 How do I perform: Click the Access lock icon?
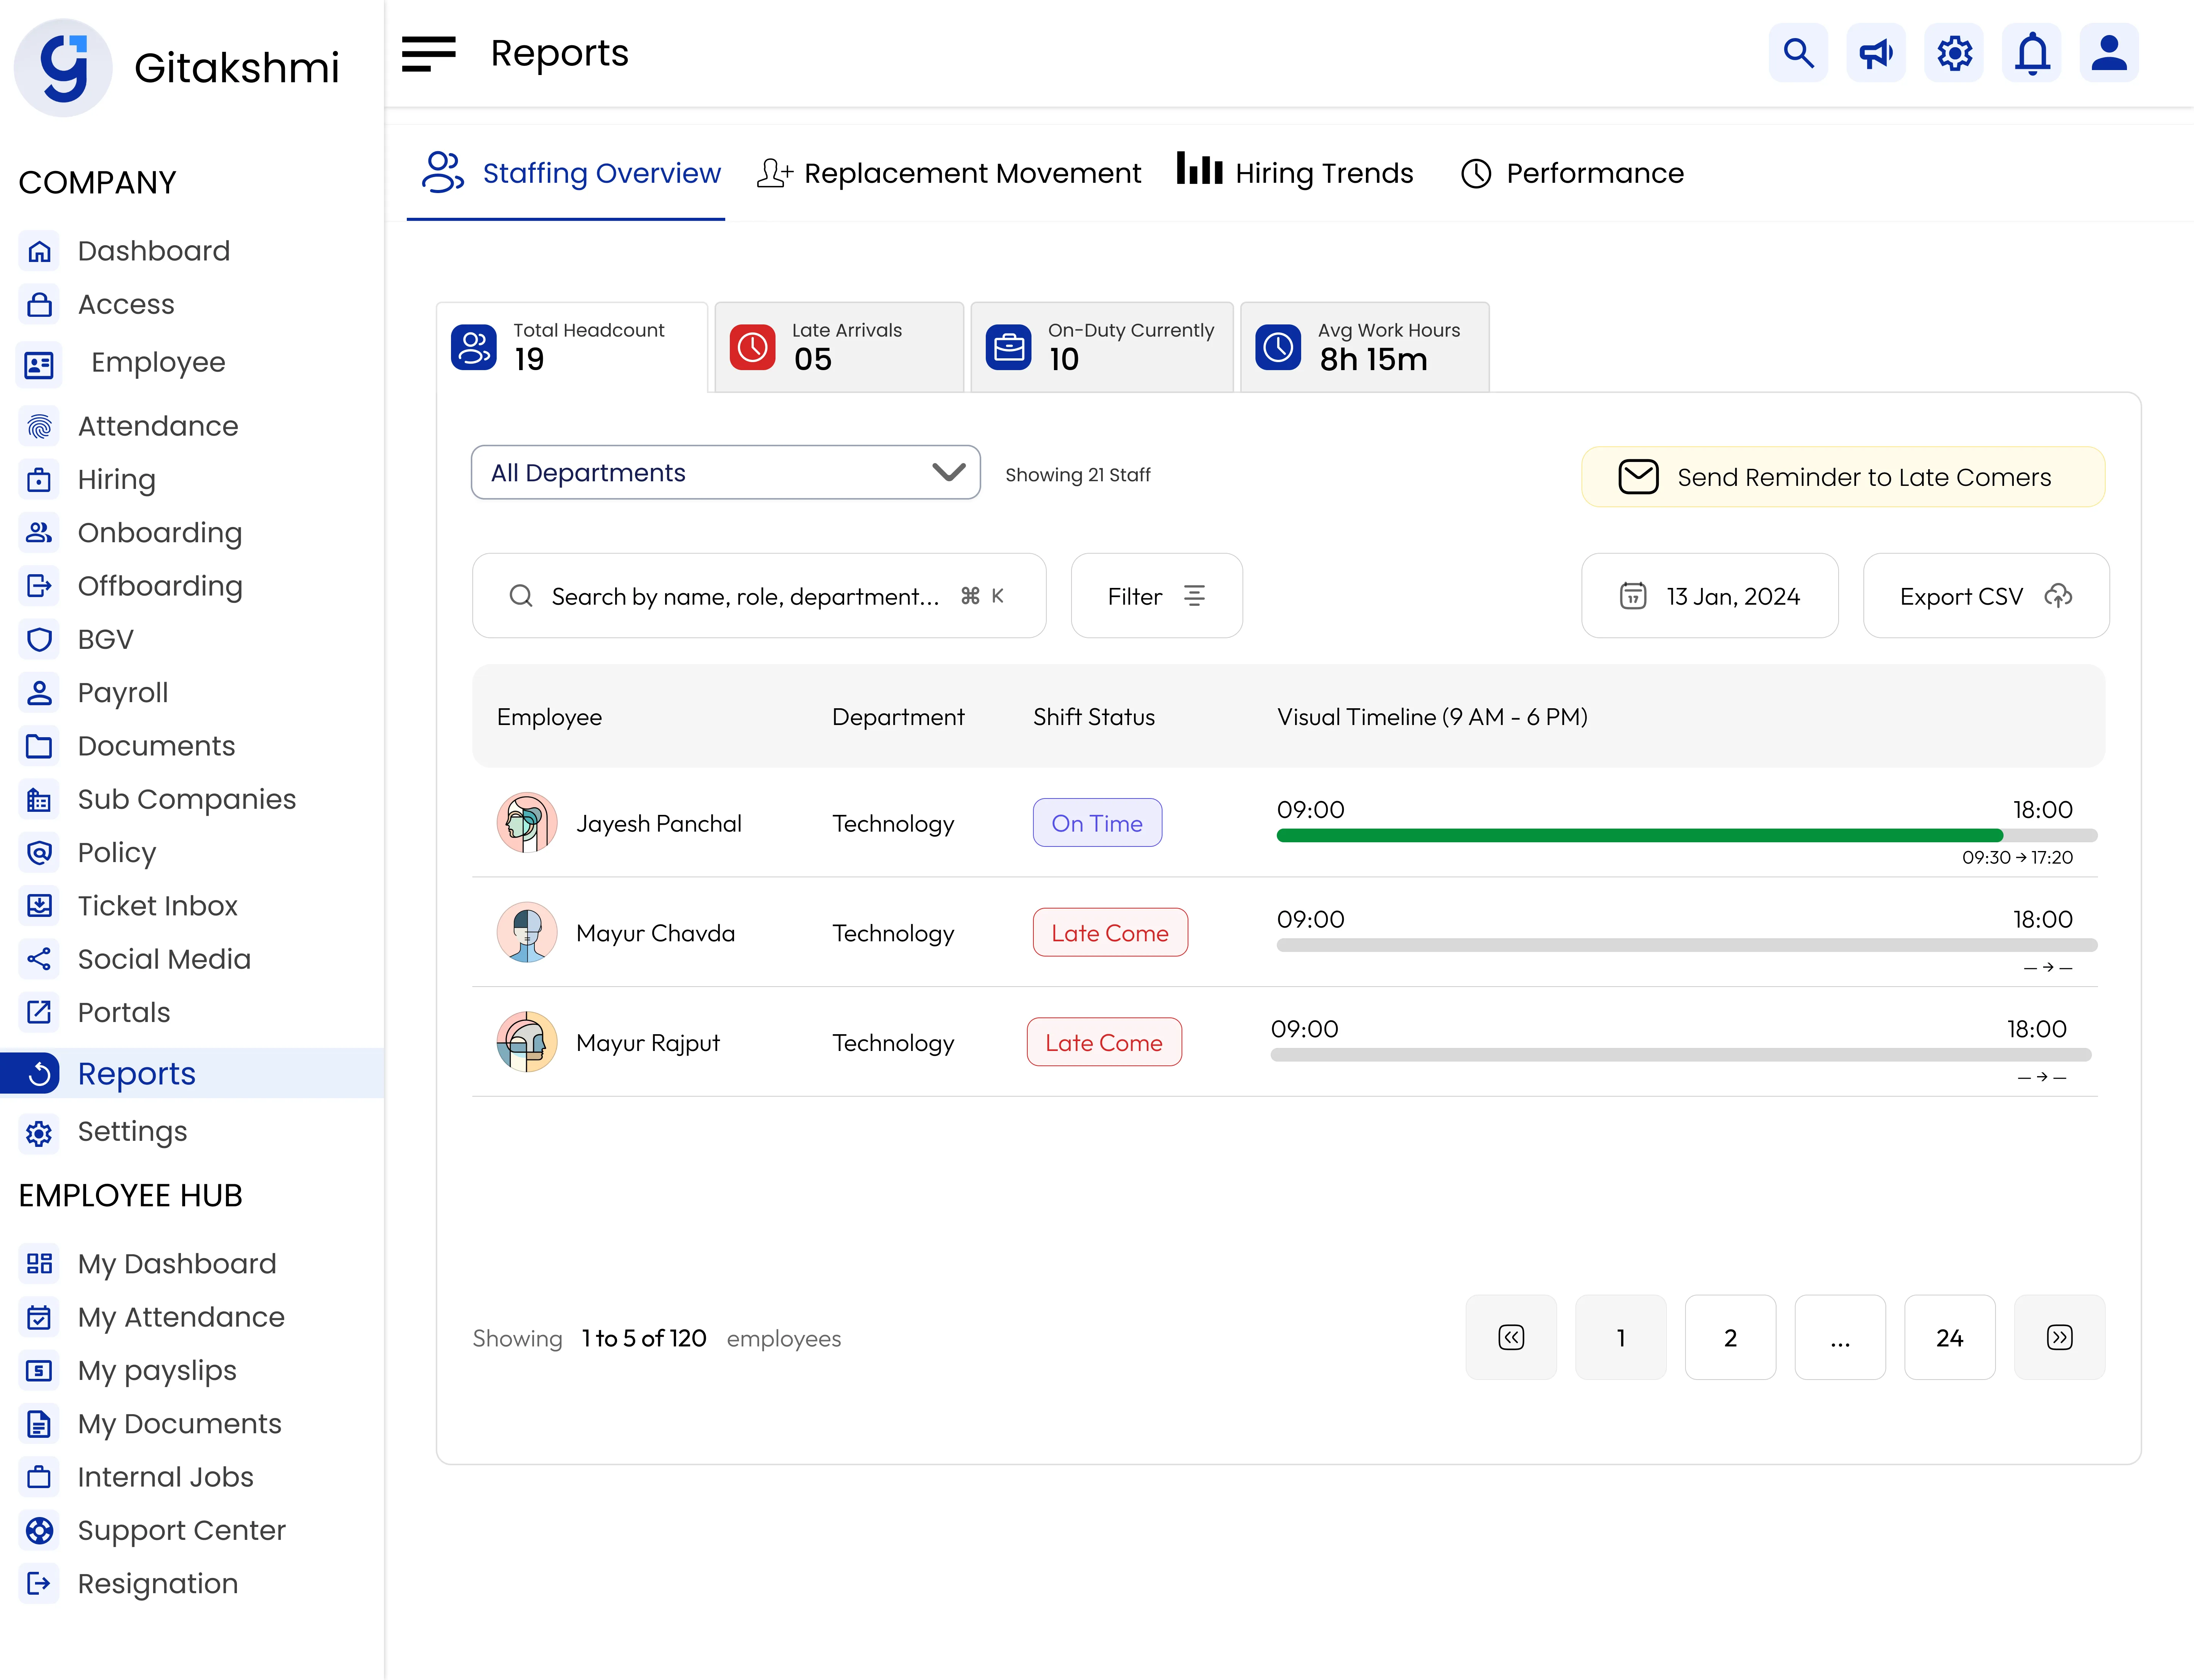tap(39, 304)
